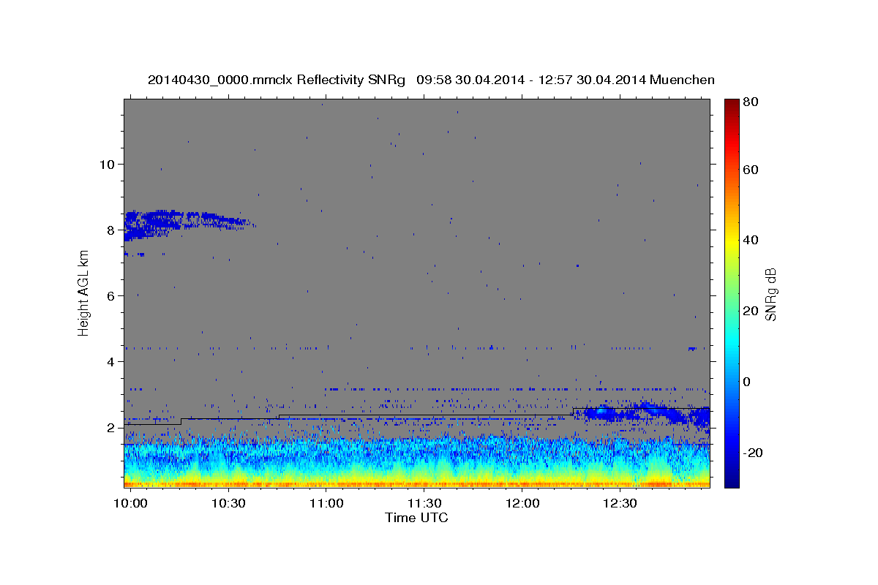Click the plot title starting '20140430_0000.mmclx Reflectivity'

coord(431,80)
